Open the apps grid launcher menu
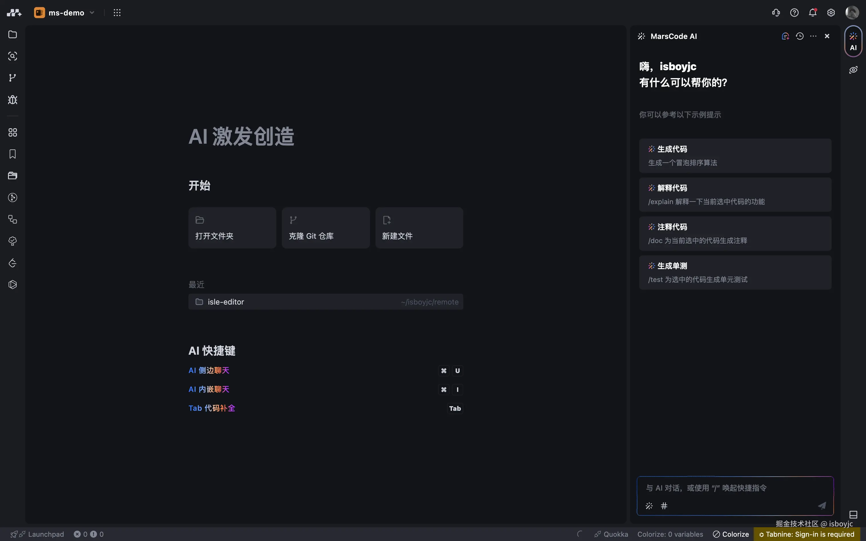The height and width of the screenshot is (541, 866). pos(117,13)
